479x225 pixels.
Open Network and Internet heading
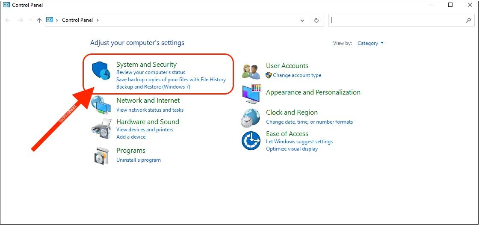tap(148, 100)
